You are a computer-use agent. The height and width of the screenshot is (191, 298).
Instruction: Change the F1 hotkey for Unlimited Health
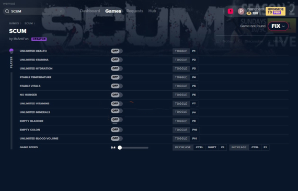(x=193, y=51)
